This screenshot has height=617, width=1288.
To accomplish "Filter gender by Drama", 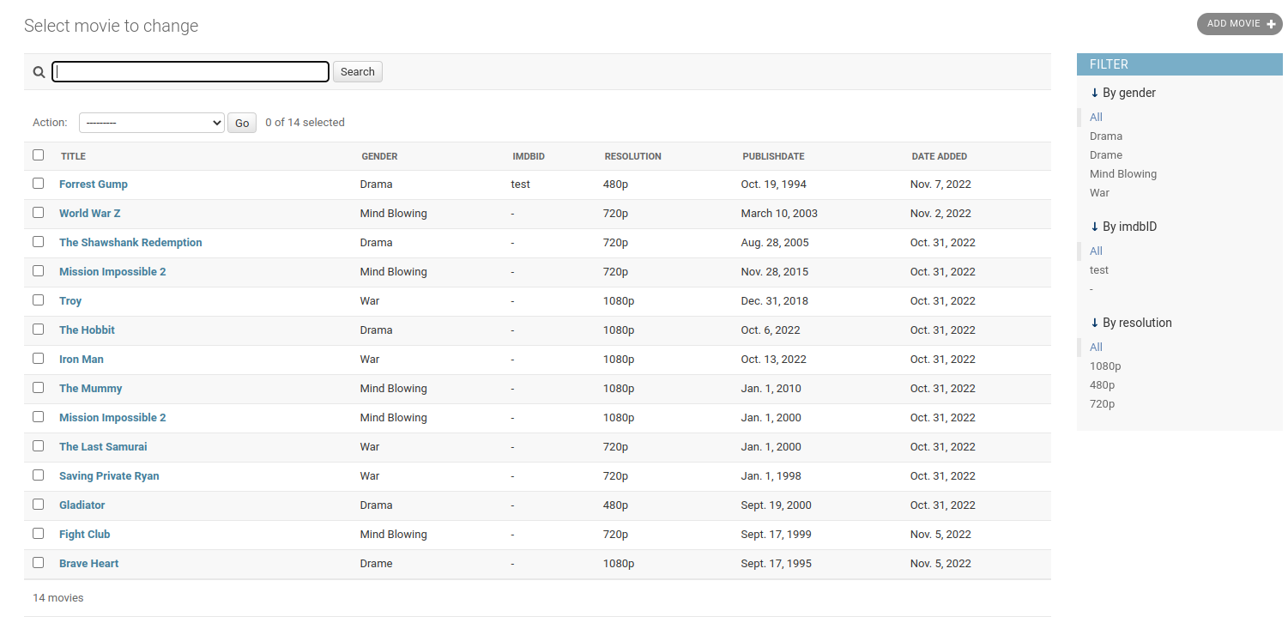I will (x=1106, y=136).
